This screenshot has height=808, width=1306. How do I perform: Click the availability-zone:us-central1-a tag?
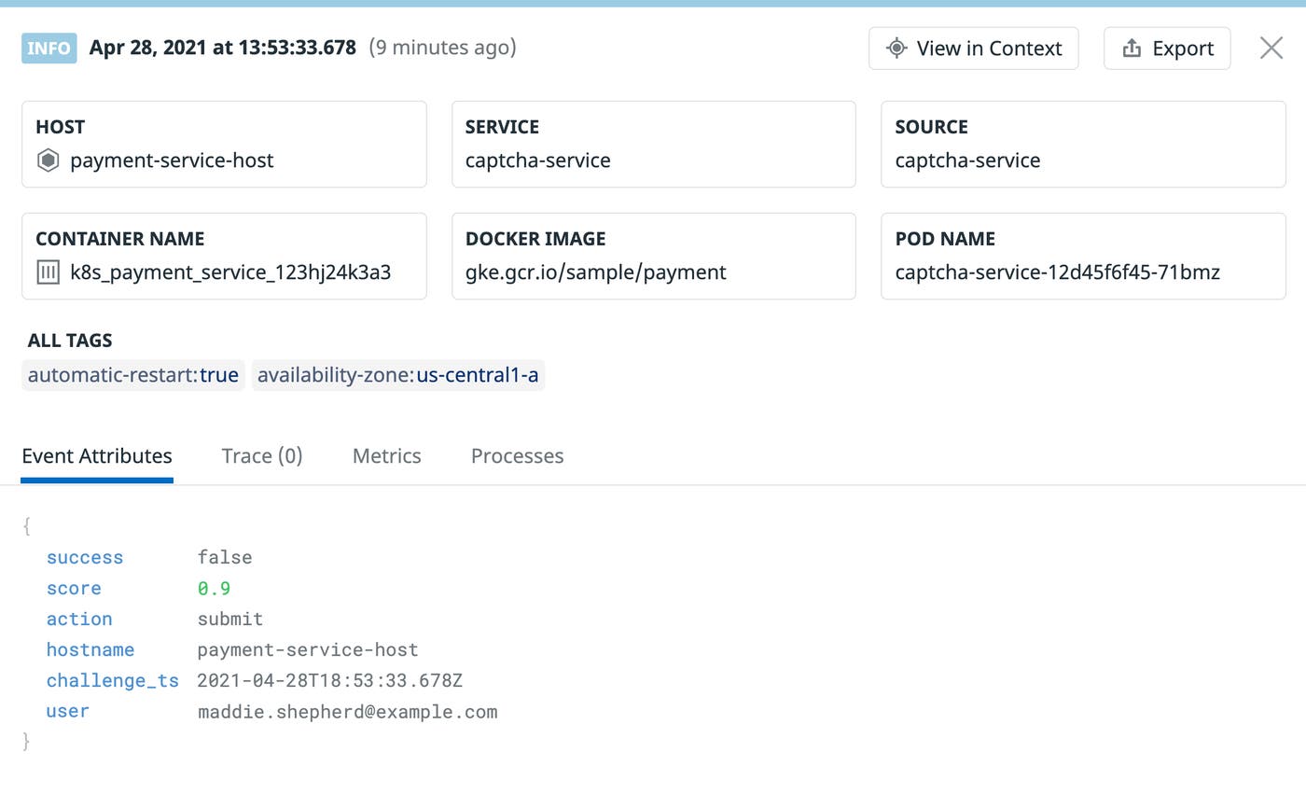398,375
